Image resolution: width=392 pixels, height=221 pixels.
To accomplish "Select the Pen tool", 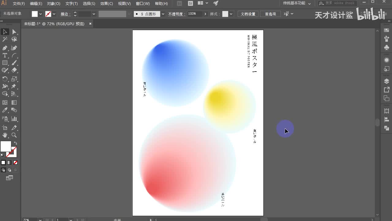I will point(5,48).
